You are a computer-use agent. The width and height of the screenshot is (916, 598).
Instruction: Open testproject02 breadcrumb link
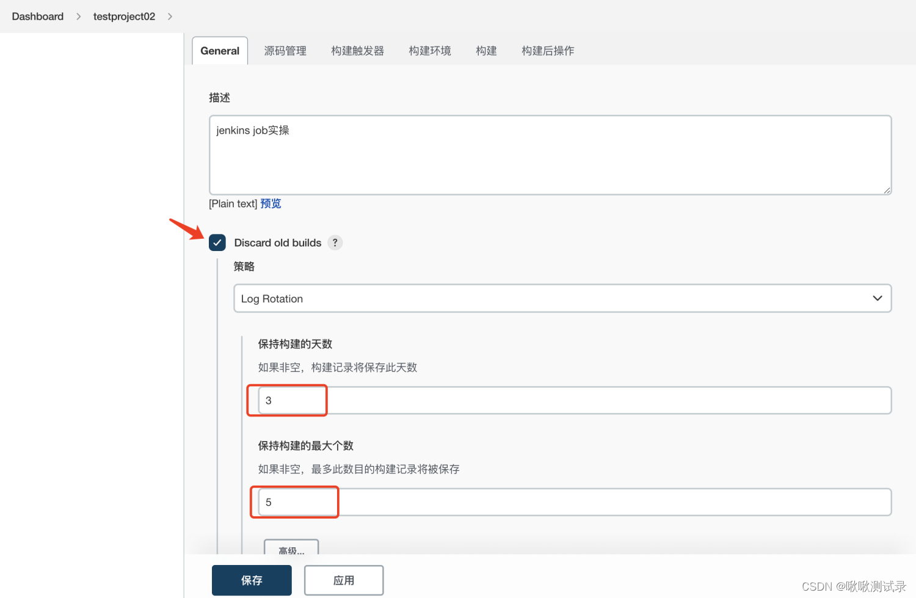[x=124, y=16]
